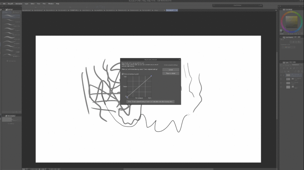Screen dimensions: 304x170
Task: Toggle visibility of the Paper layer
Action: tap(281, 87)
